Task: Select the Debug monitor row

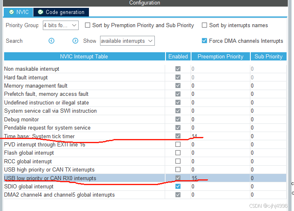Action: click(x=145, y=119)
